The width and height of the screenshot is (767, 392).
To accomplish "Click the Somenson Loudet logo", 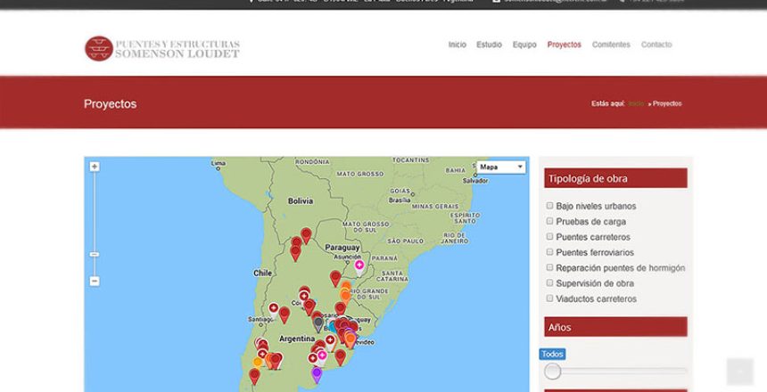I will (161, 48).
